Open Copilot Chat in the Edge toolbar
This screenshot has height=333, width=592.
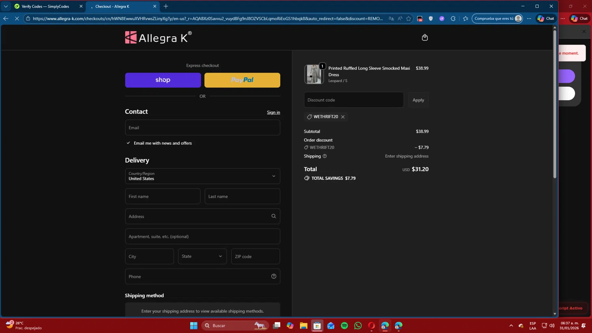(x=546, y=19)
